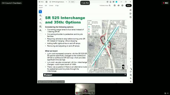Click the 'What we heard' heading

[x=51, y=51]
